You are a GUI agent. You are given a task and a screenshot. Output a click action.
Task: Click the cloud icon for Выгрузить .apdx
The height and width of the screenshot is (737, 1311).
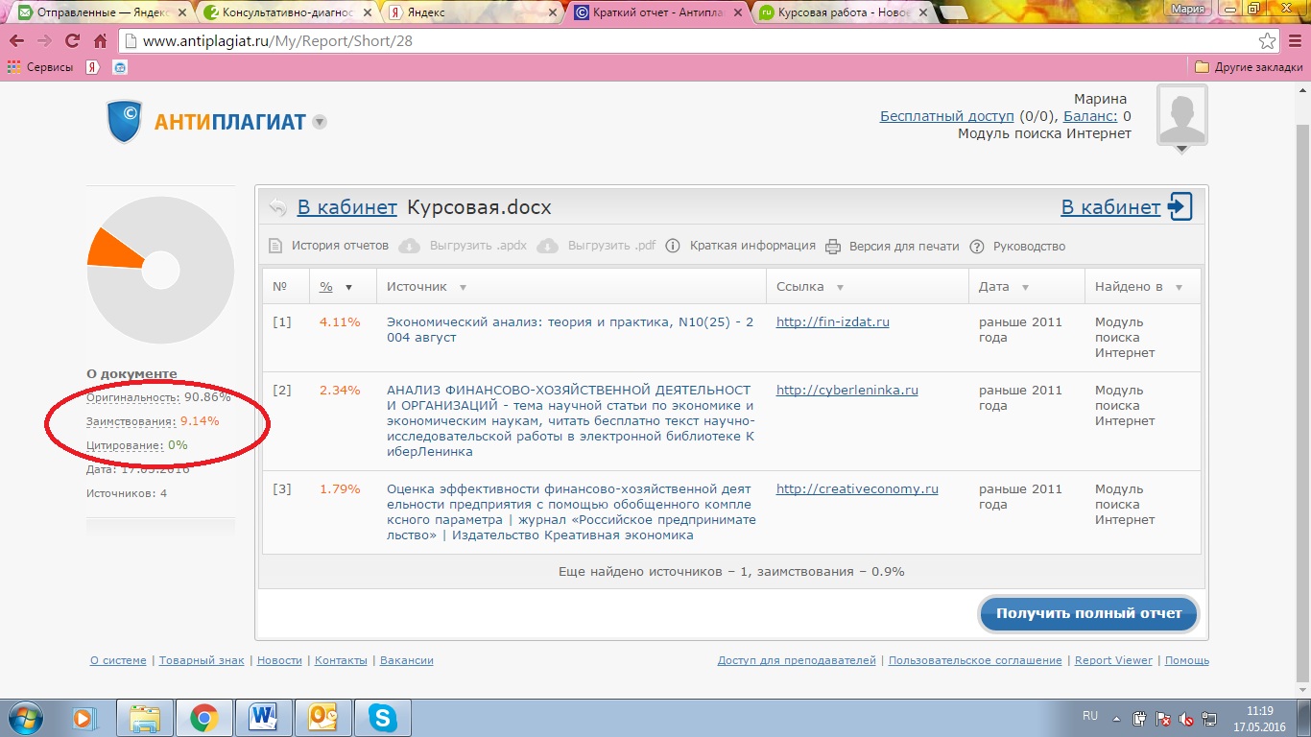click(409, 246)
